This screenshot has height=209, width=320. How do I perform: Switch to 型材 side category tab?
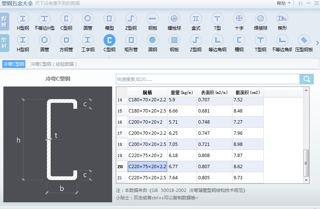4,43
